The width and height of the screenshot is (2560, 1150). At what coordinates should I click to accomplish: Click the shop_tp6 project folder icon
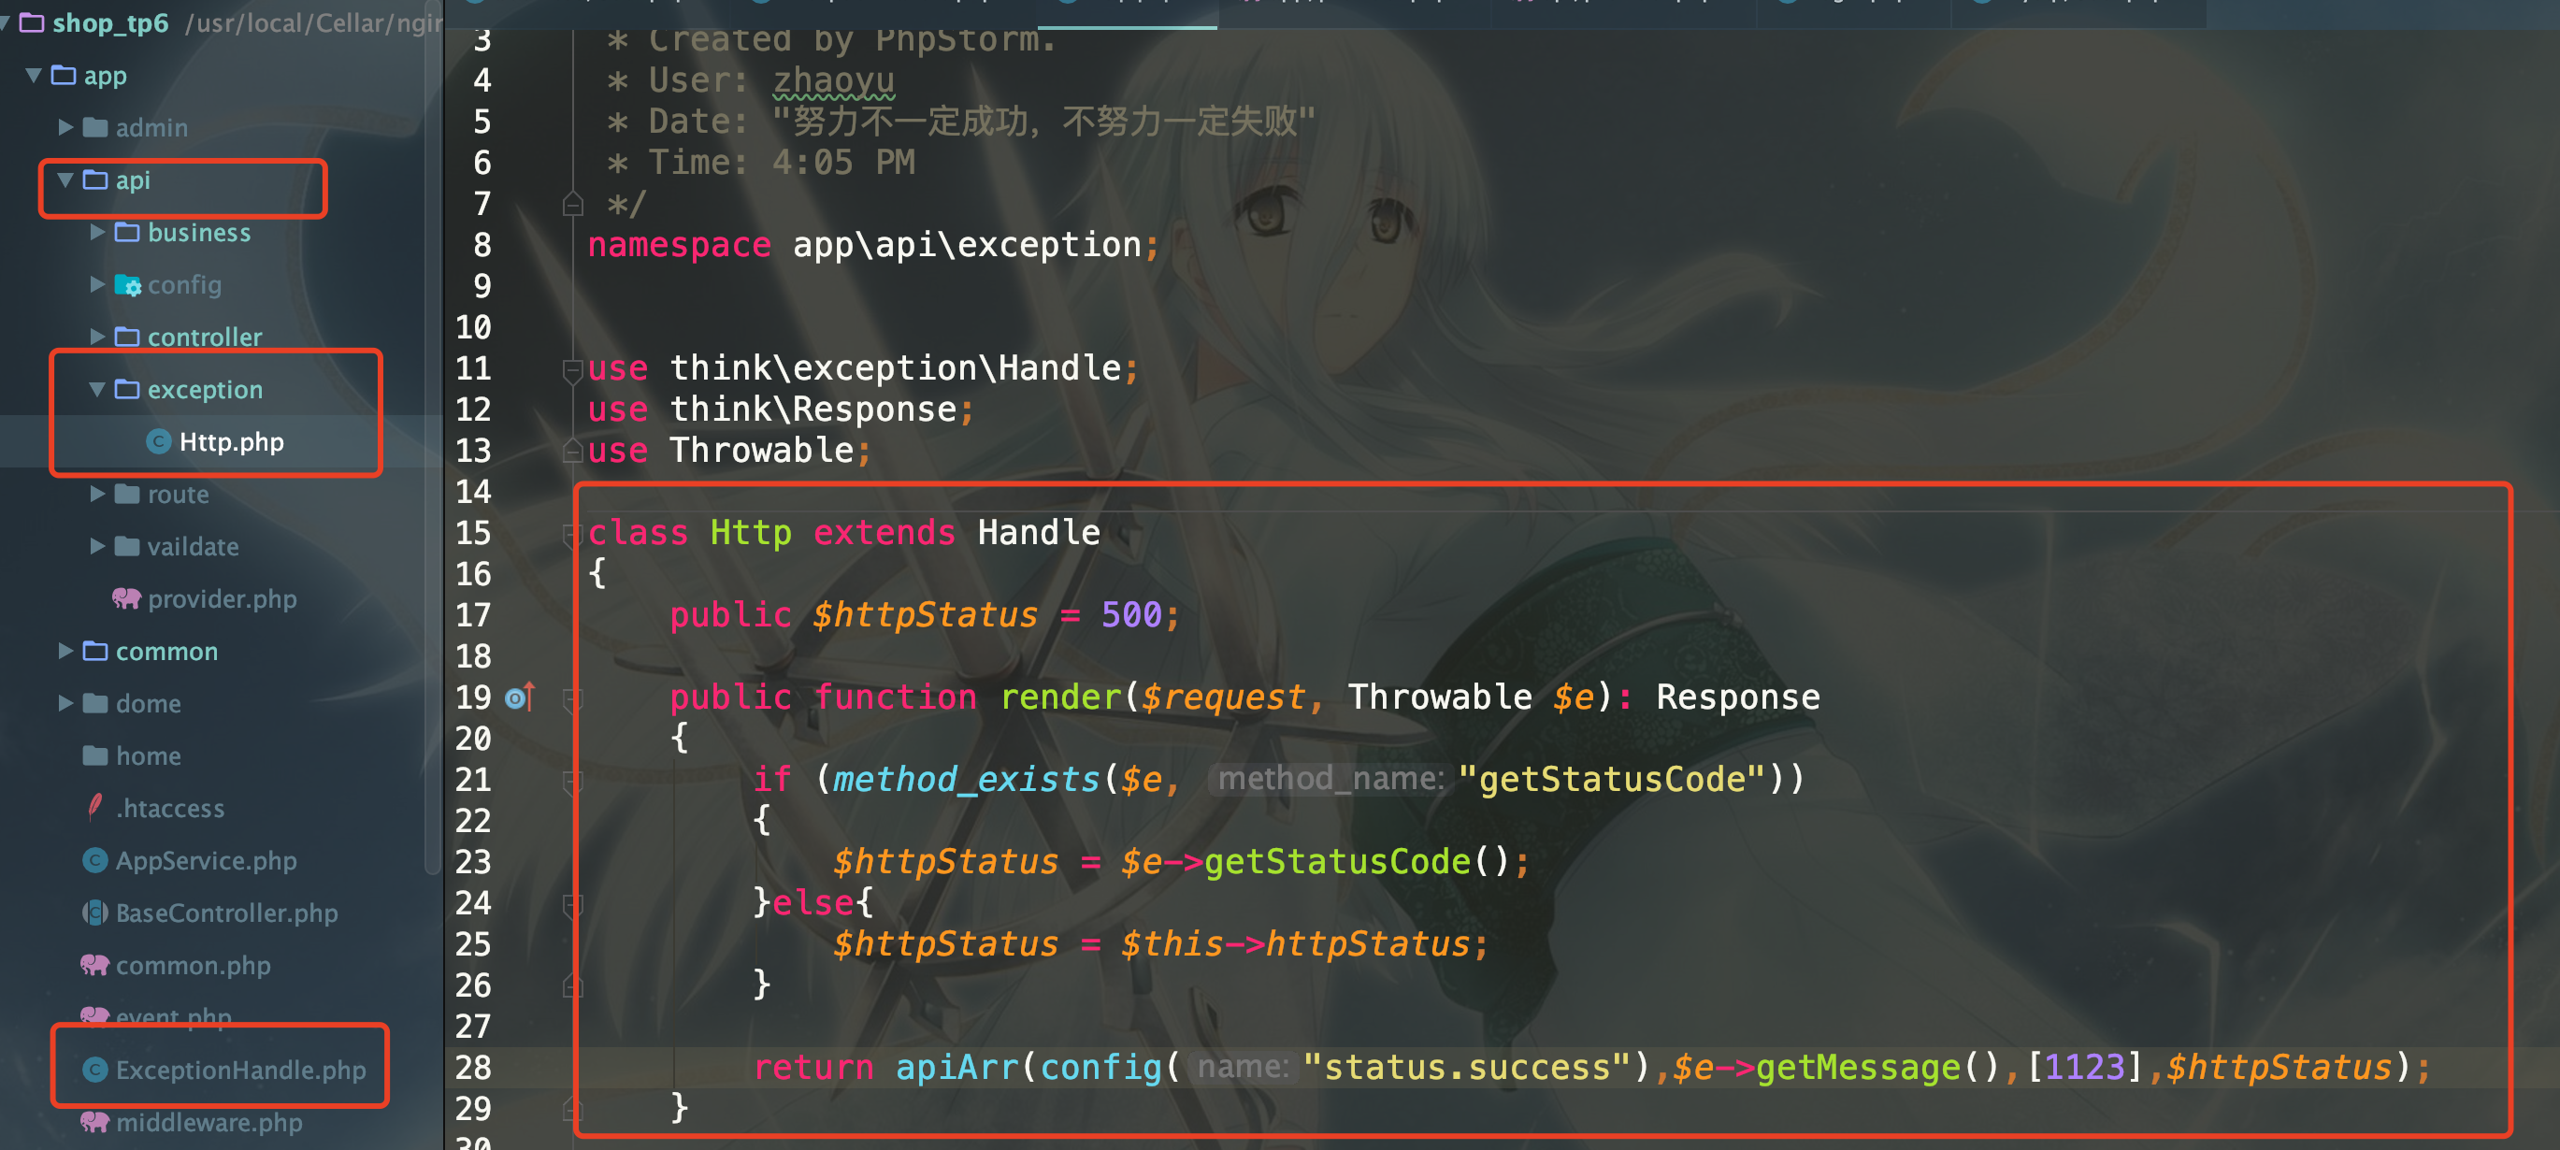(32, 22)
